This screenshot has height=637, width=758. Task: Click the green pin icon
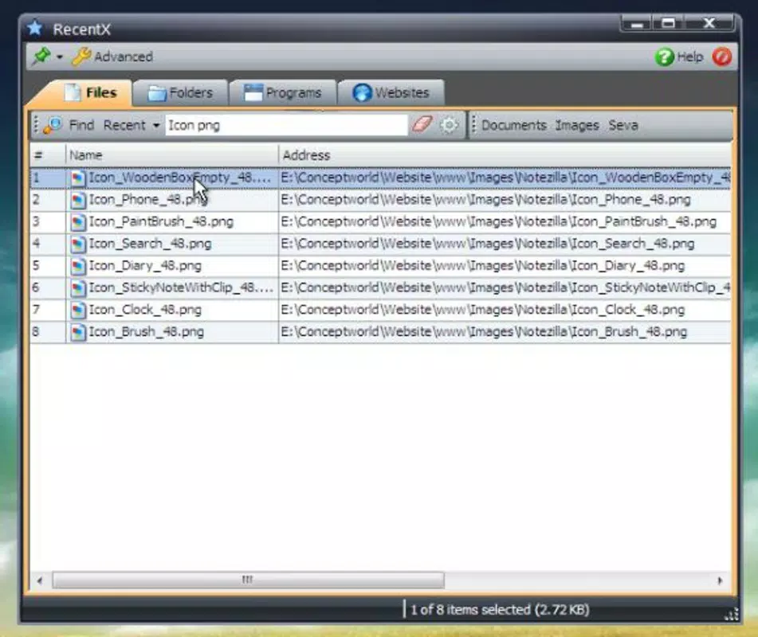tap(41, 56)
